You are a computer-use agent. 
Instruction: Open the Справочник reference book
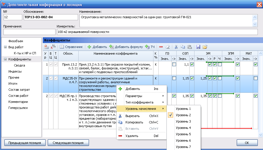tap(71, 47)
